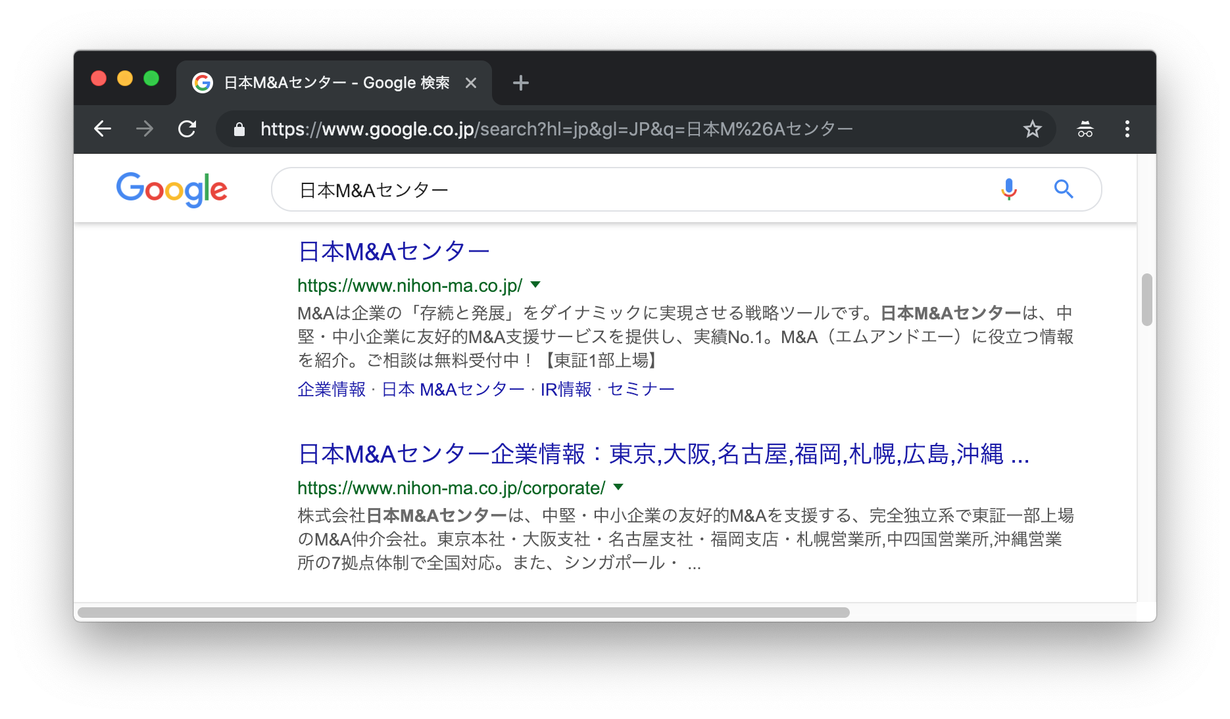This screenshot has height=719, width=1230.
Task: Click the profile icon next to bookmark star
Action: coord(1084,129)
